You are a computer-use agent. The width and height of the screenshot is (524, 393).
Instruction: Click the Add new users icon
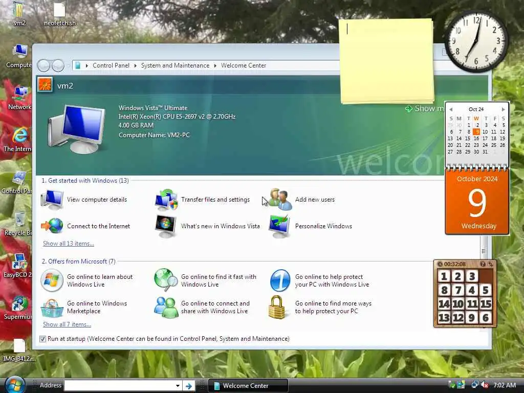click(x=280, y=200)
